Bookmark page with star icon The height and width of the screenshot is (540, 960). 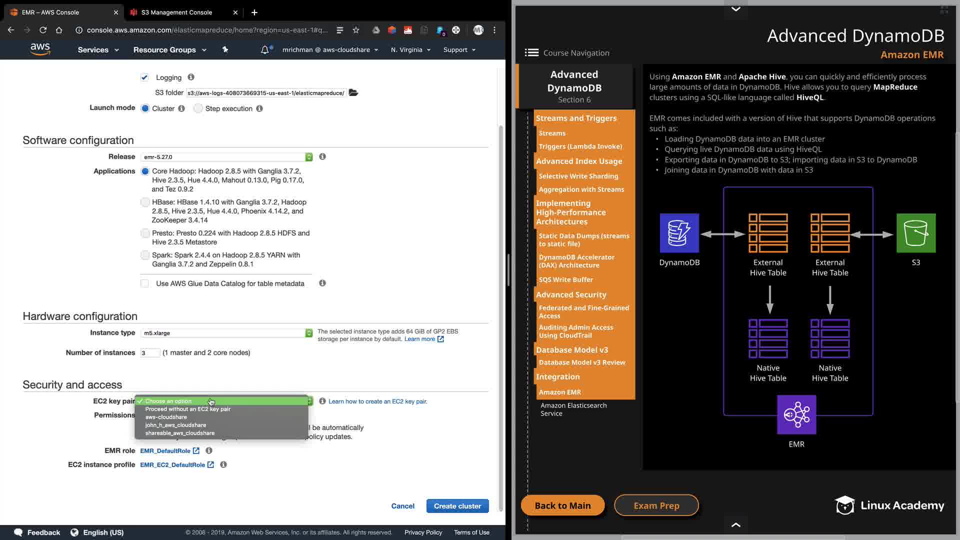click(356, 30)
